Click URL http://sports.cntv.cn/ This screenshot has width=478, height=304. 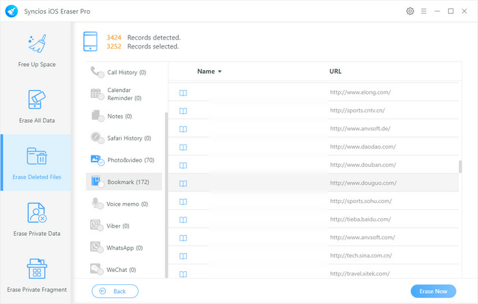coord(357,110)
